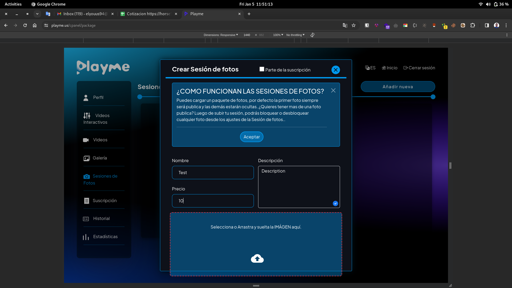Select the Historial icon in sidebar

(x=86, y=219)
